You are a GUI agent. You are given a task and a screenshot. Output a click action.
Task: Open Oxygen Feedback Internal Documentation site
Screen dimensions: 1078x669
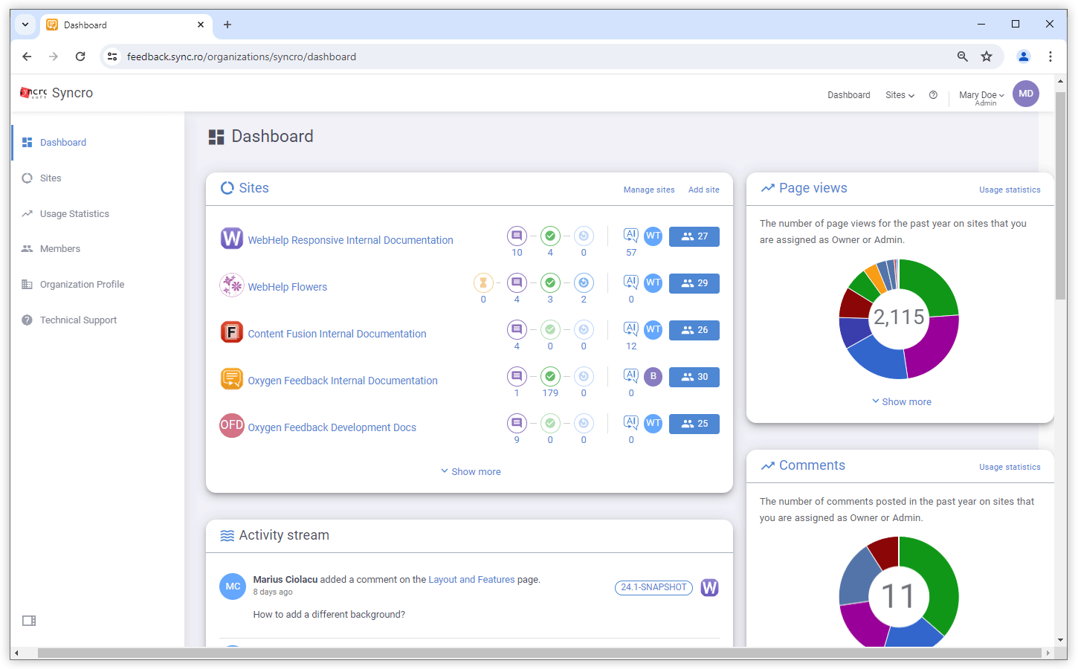[343, 381]
